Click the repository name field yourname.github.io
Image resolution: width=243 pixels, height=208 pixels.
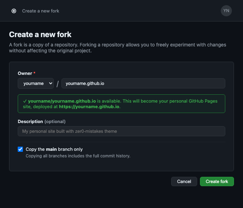(143, 84)
